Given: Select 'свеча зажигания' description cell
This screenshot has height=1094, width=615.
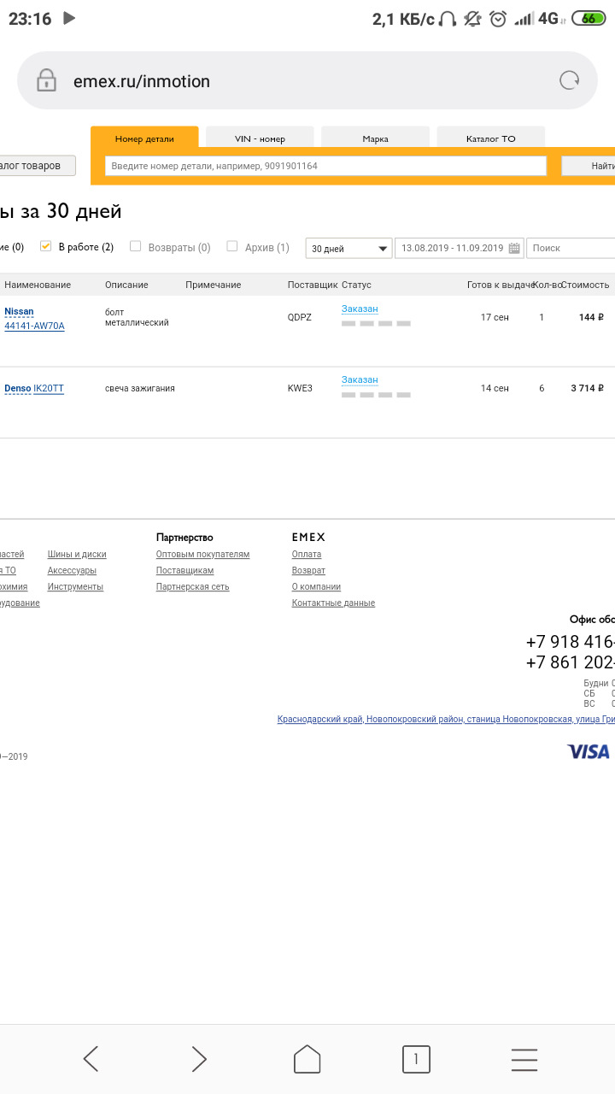Looking at the screenshot, I should tap(140, 388).
